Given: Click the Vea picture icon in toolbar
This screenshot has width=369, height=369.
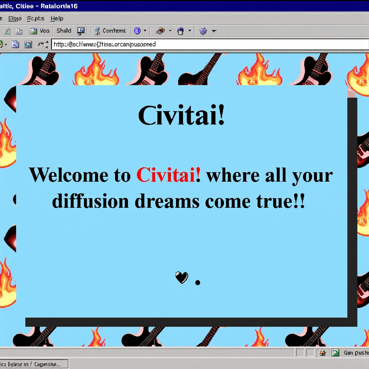Looking at the screenshot, I should coord(33,31).
